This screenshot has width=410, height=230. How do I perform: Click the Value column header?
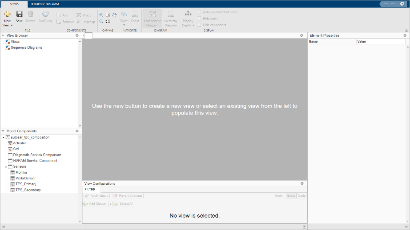(x=381, y=41)
